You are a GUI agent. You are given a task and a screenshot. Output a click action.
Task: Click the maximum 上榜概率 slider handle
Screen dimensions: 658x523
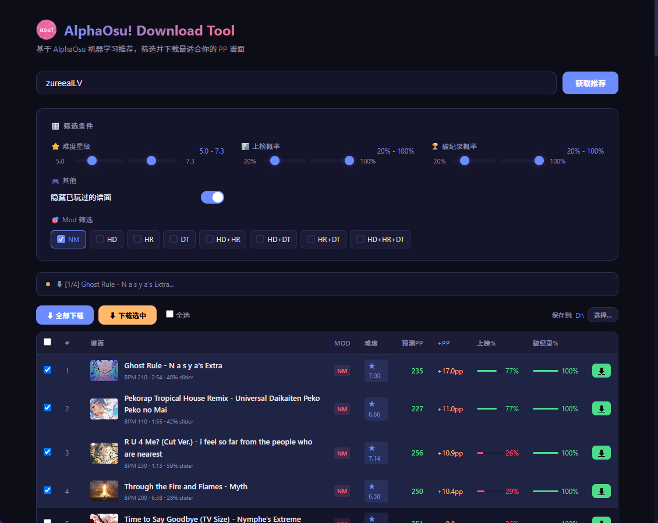tap(349, 161)
